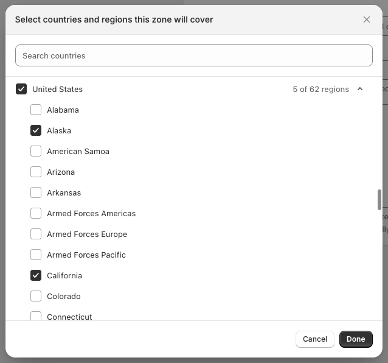Screen dimensions: 388x363
Task: Cancel the country selection
Action: 314,339
